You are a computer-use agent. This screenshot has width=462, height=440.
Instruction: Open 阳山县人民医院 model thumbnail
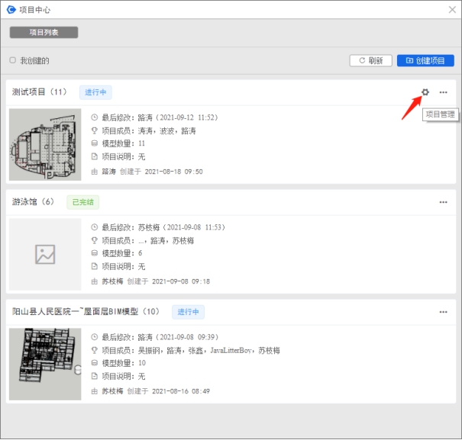pyautogui.click(x=44, y=364)
